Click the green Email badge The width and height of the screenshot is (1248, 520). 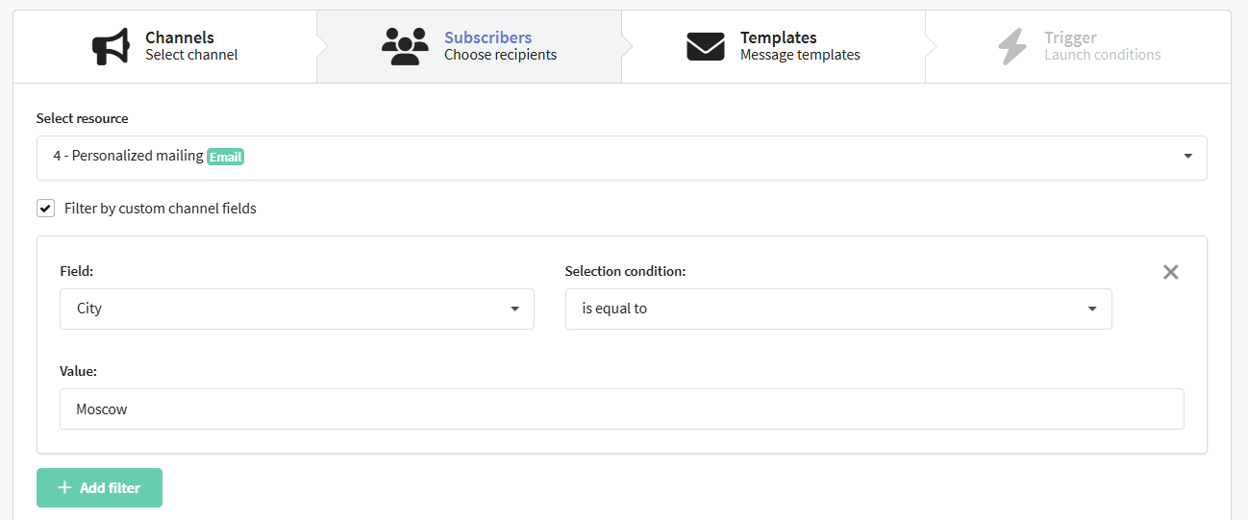point(226,157)
